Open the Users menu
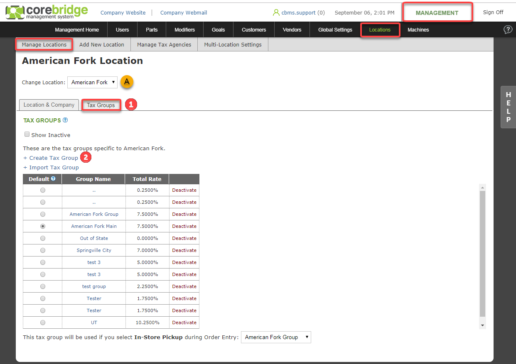The height and width of the screenshot is (364, 516). click(x=122, y=29)
